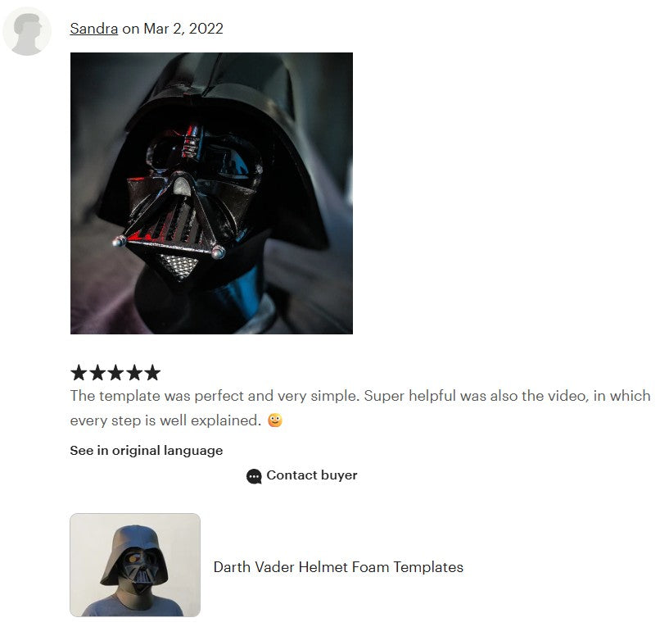Click the sentence 'Super helpful was also the video'
660x636 pixels.
click(x=475, y=396)
